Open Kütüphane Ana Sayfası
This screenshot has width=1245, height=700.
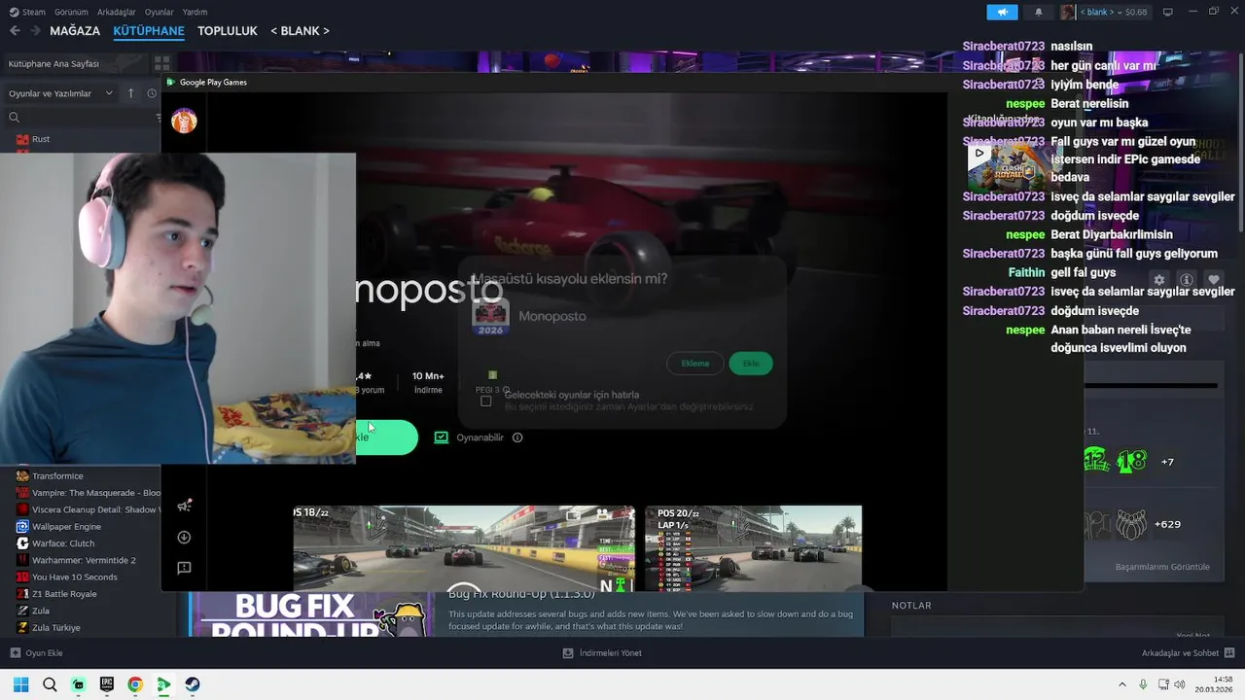[x=53, y=63]
